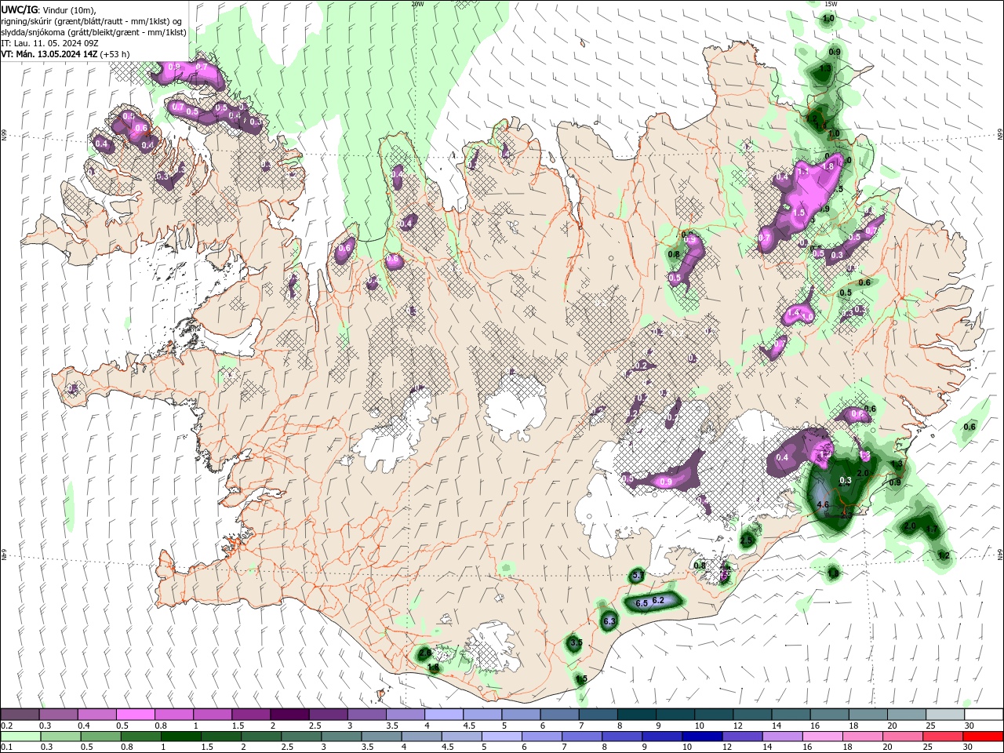Click the 3.5 precipitation value on the south coast
This screenshot has width=1004, height=753.
tap(576, 642)
